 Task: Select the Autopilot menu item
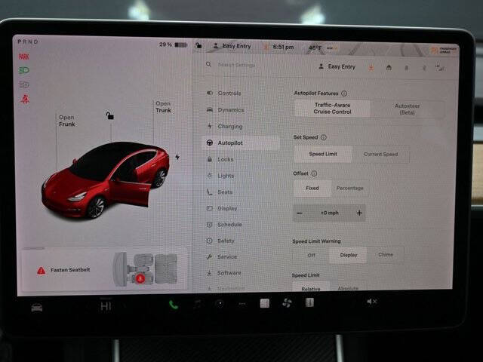pos(241,143)
